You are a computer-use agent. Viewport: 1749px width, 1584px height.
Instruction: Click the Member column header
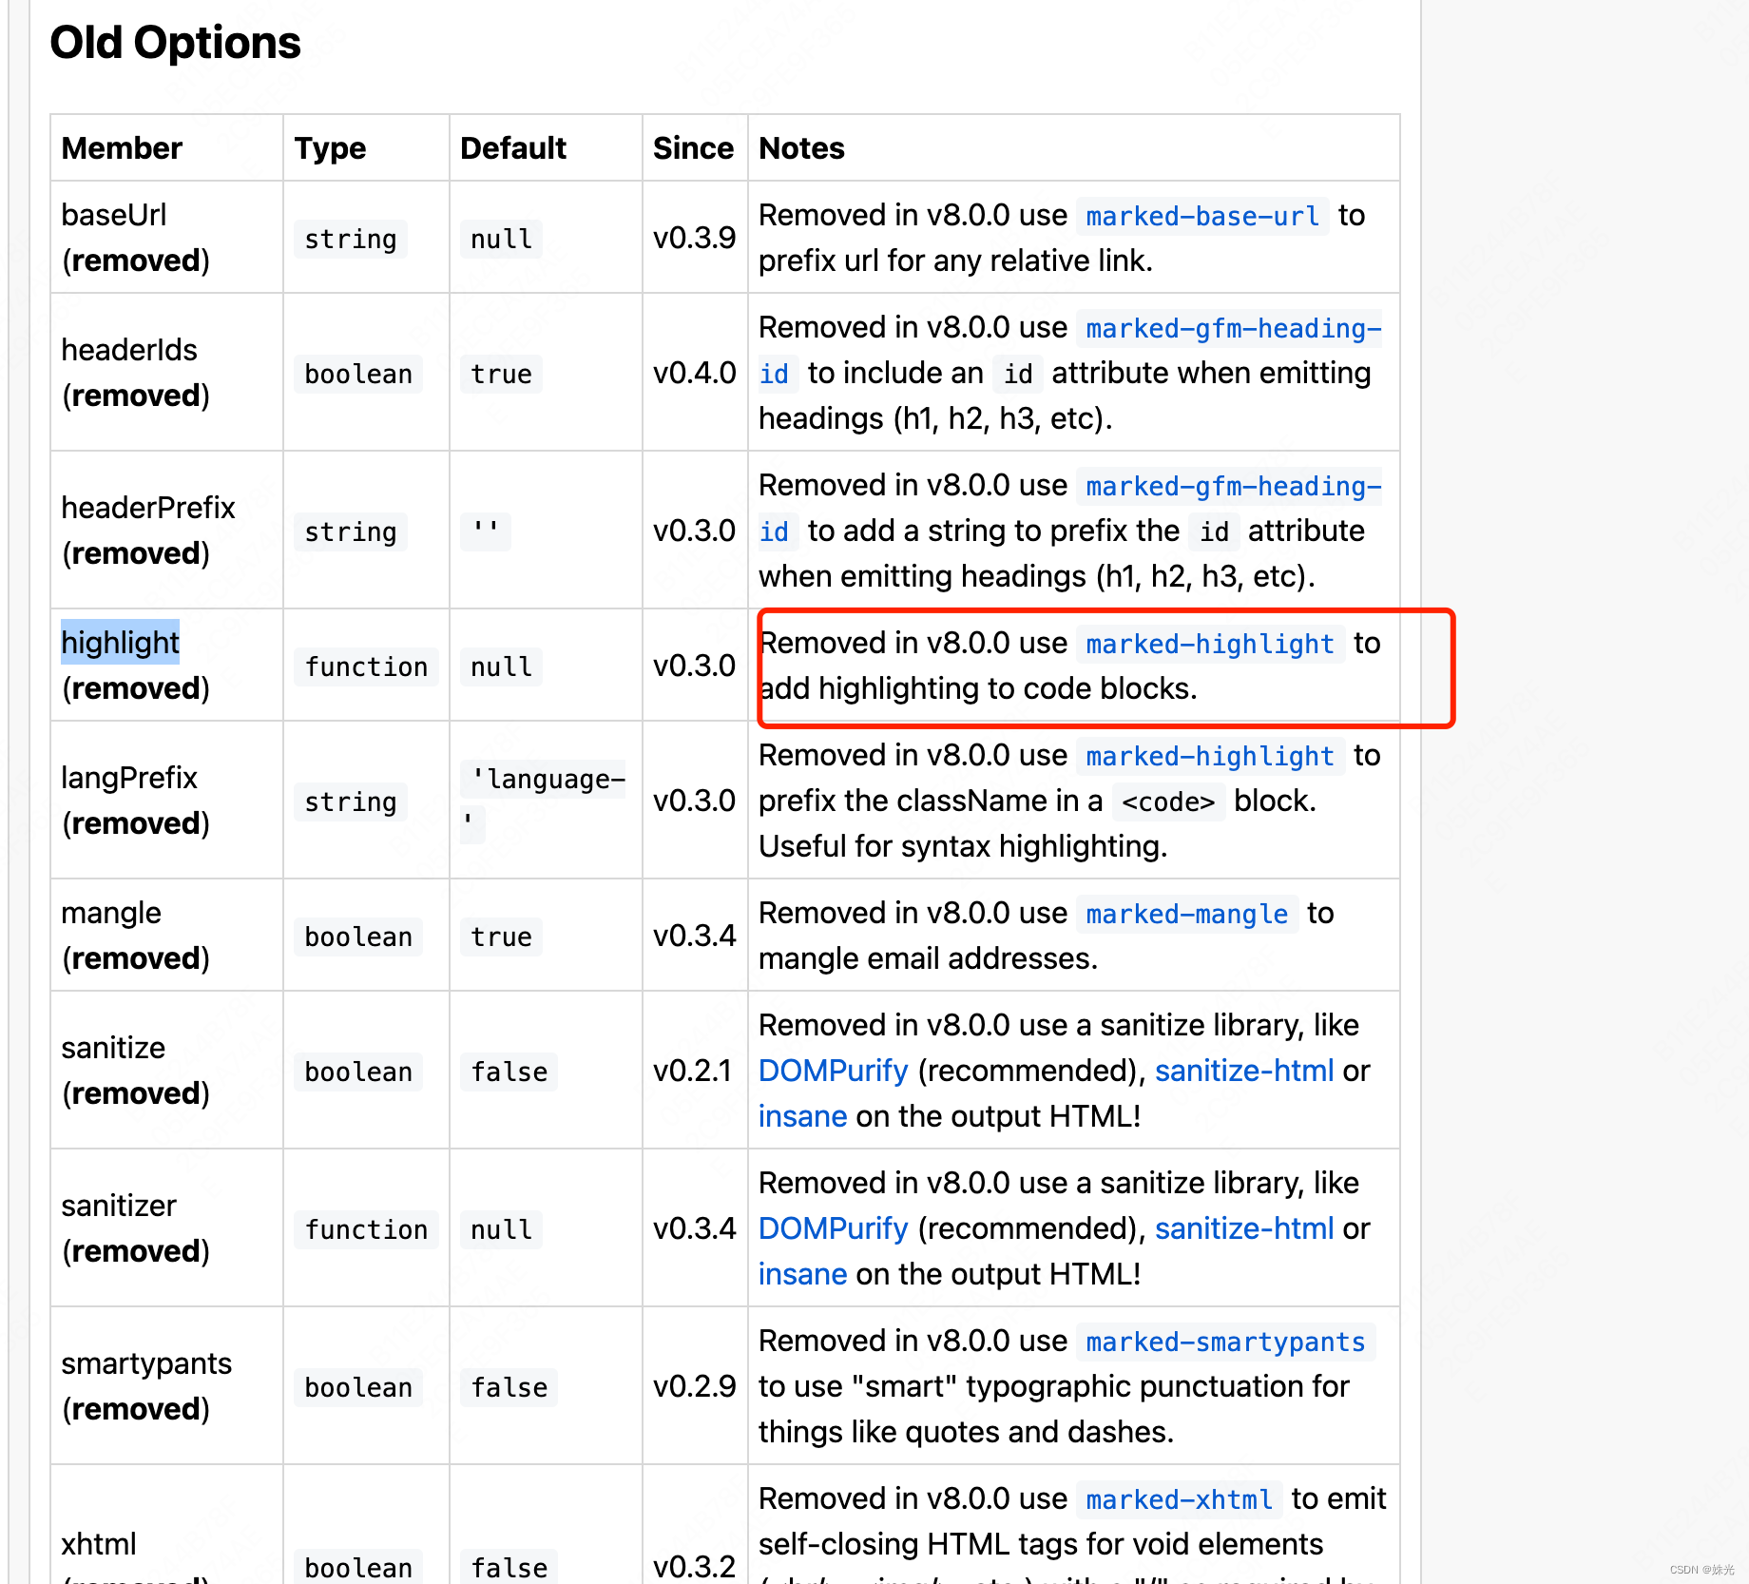point(122,148)
